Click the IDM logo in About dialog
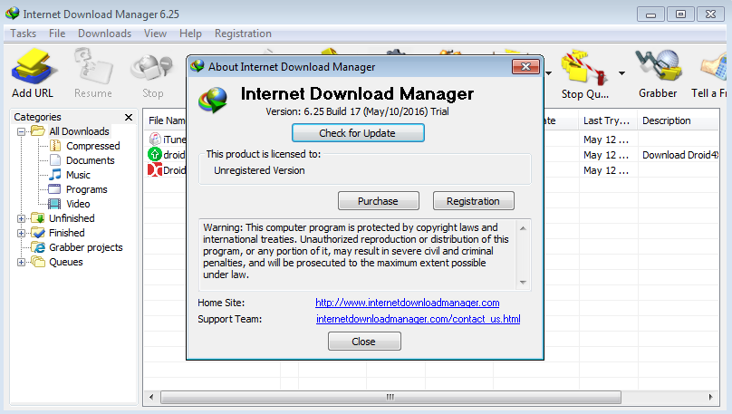Image resolution: width=732 pixels, height=414 pixels. (x=213, y=100)
